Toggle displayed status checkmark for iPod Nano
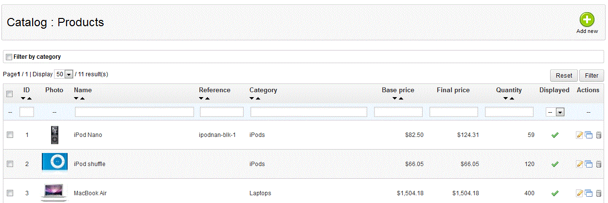Viewport: 608px width, 203px height. (x=554, y=135)
